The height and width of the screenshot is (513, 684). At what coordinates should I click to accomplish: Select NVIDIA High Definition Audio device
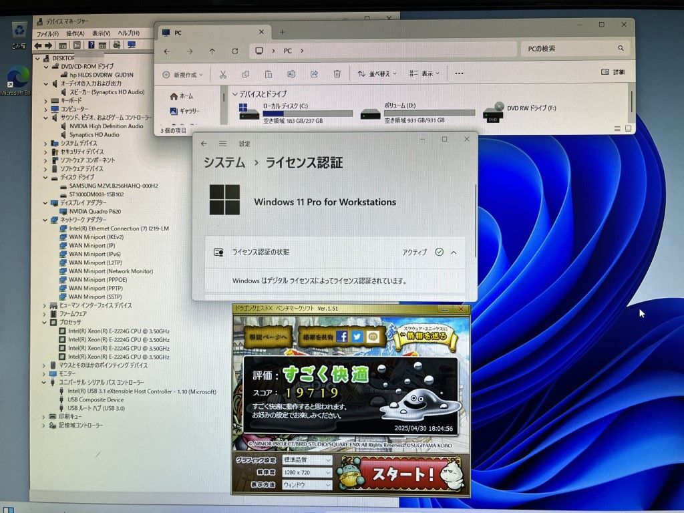102,126
